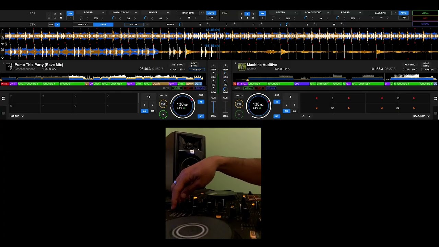Viewport: 439px width, 247px height.
Task: Switch FX2 to multi mode (three dots)
Action: click(x=262, y=13)
